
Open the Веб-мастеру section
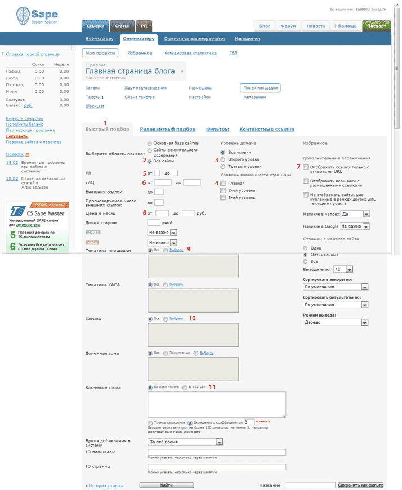coord(100,39)
